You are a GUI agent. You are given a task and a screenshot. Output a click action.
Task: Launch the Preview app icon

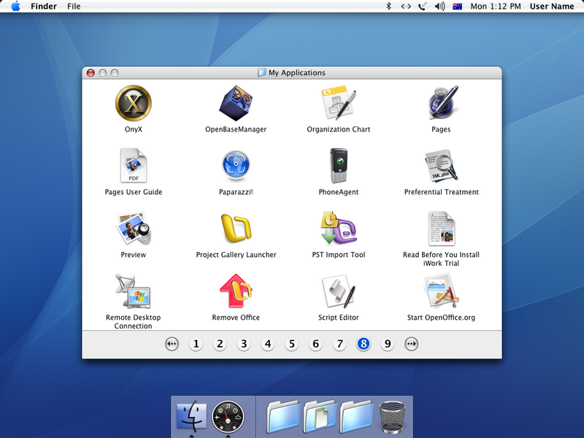(134, 228)
